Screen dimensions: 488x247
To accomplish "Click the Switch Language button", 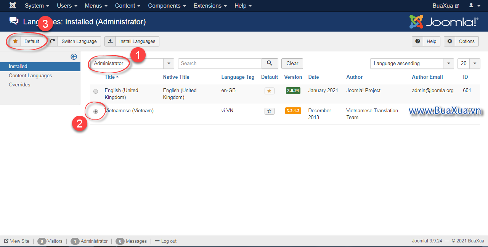I will [x=74, y=41].
